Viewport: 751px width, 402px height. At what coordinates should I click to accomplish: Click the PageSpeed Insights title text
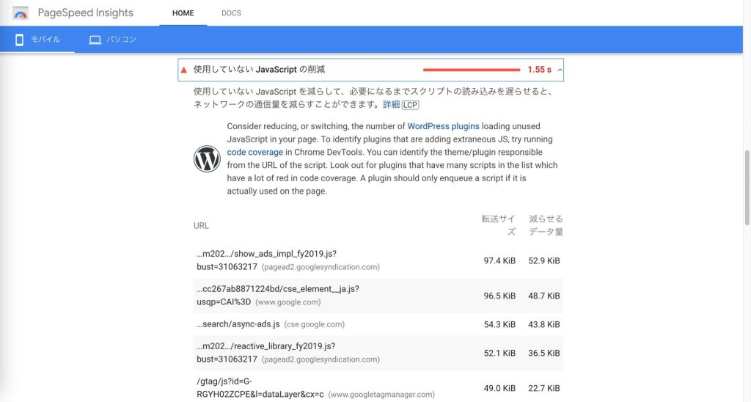pyautogui.click(x=86, y=13)
